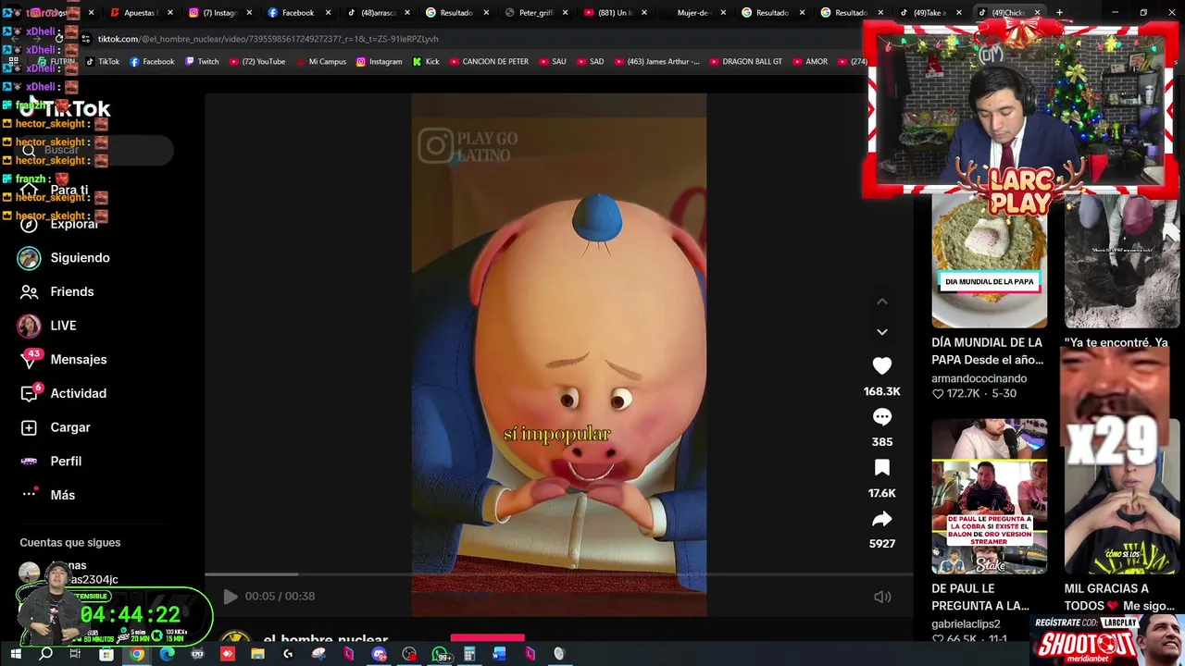Open (463) James Arthur bookmark

point(656,62)
